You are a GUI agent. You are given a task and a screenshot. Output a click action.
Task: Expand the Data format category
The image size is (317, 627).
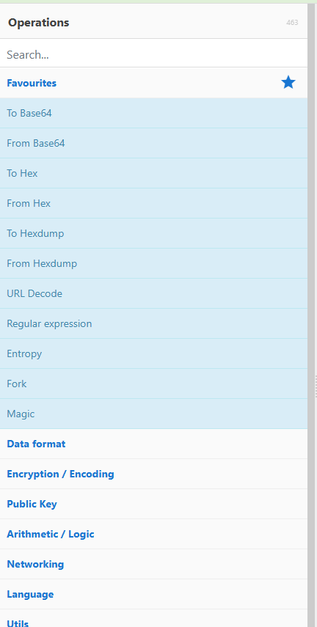153,444
